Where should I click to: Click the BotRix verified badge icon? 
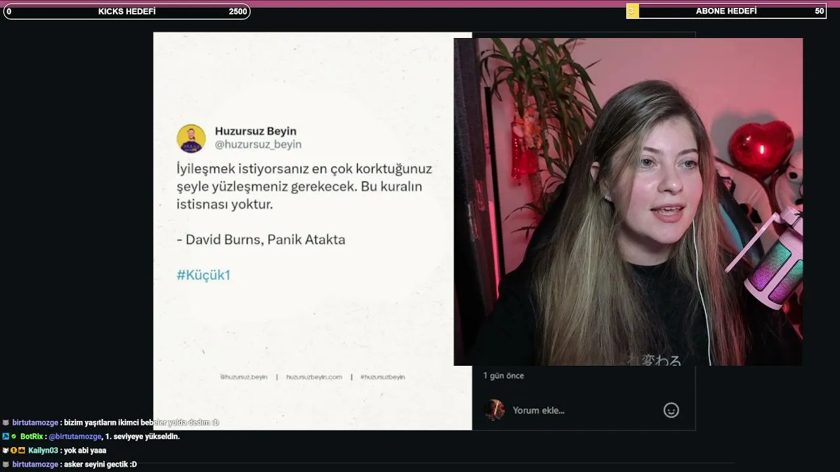click(14, 437)
